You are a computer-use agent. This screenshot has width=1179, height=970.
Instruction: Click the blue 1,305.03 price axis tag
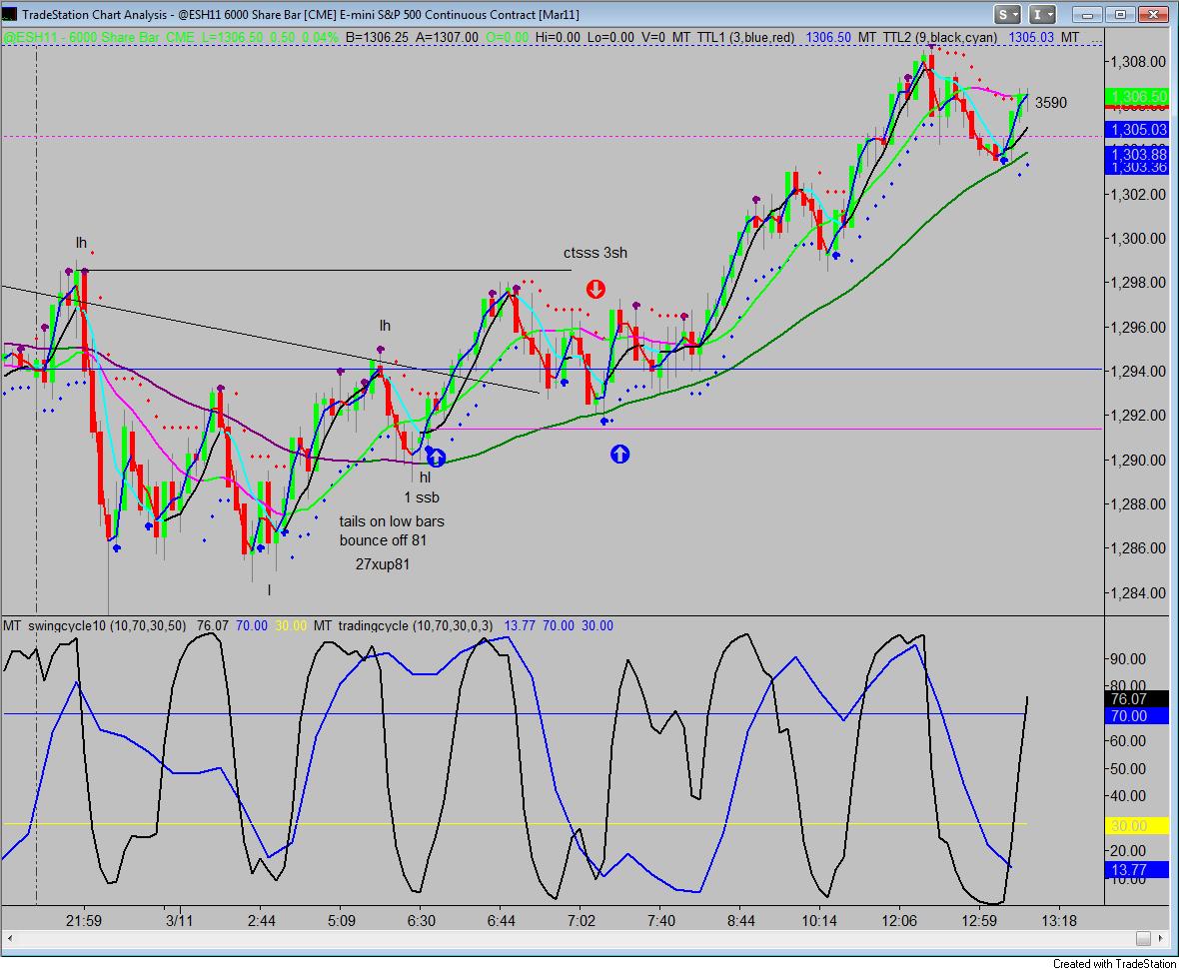pos(1136,129)
